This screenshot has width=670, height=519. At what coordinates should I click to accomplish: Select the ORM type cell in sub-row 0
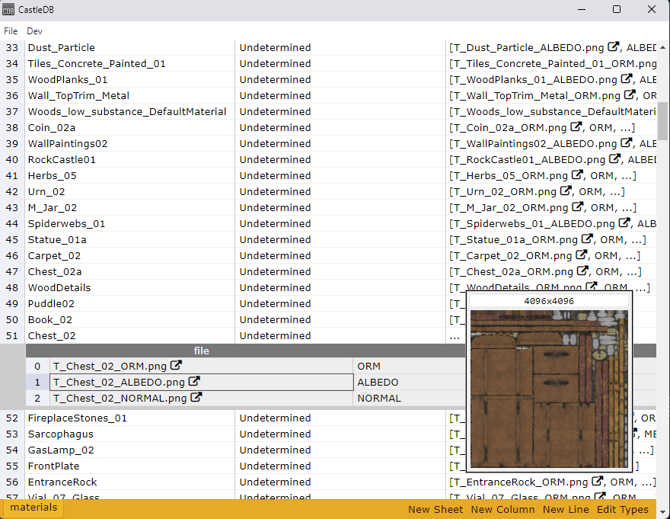pos(410,367)
